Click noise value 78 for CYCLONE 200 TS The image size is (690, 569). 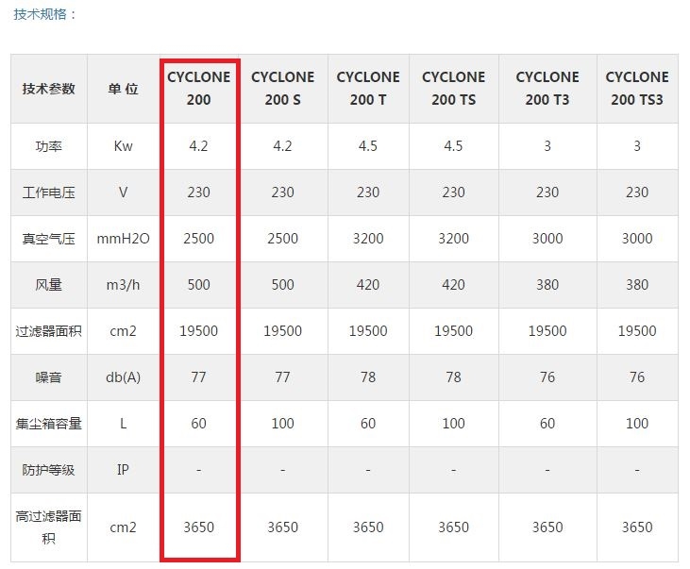point(454,377)
